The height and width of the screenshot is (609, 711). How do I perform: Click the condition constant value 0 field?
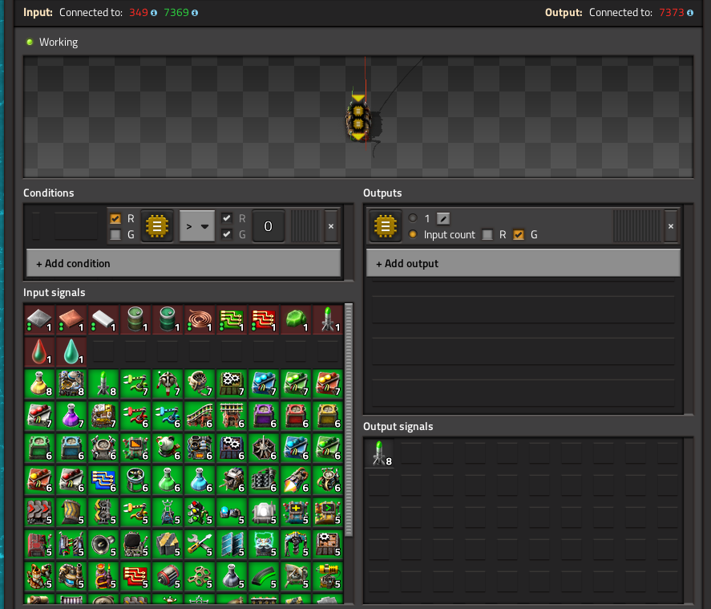[x=268, y=226]
